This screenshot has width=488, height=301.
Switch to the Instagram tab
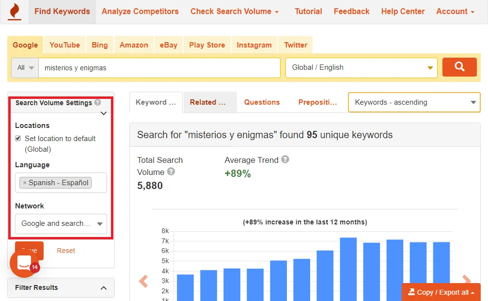point(254,45)
